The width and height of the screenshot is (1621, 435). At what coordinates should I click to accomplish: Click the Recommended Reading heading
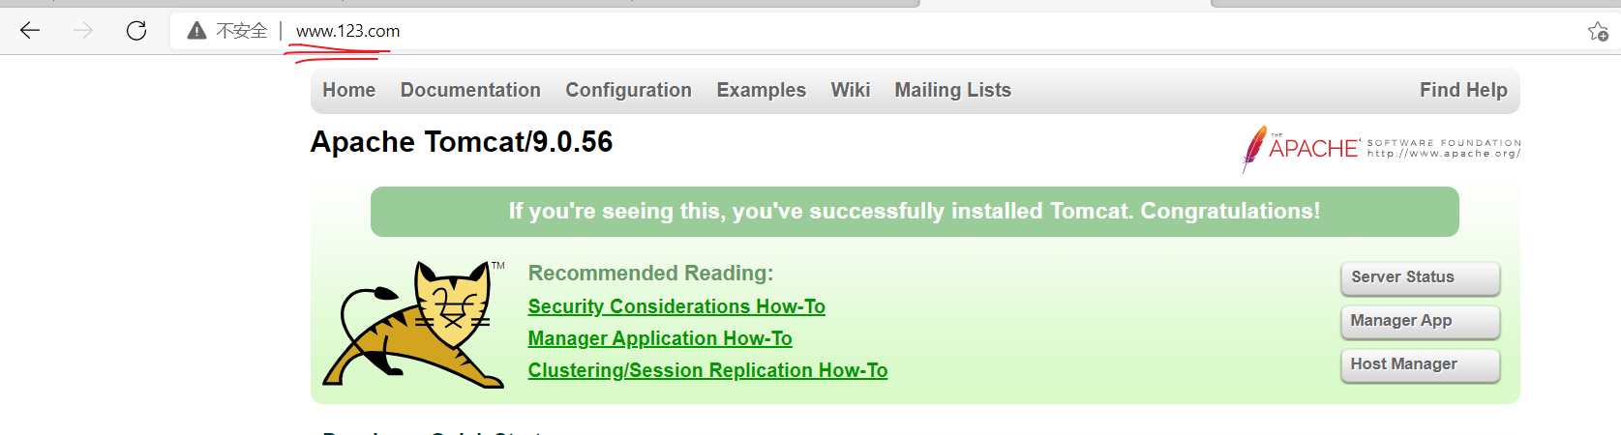pos(650,274)
